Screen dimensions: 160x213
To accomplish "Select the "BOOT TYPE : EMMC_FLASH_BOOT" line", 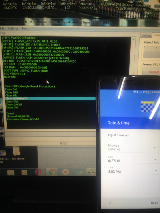I will (26, 71).
